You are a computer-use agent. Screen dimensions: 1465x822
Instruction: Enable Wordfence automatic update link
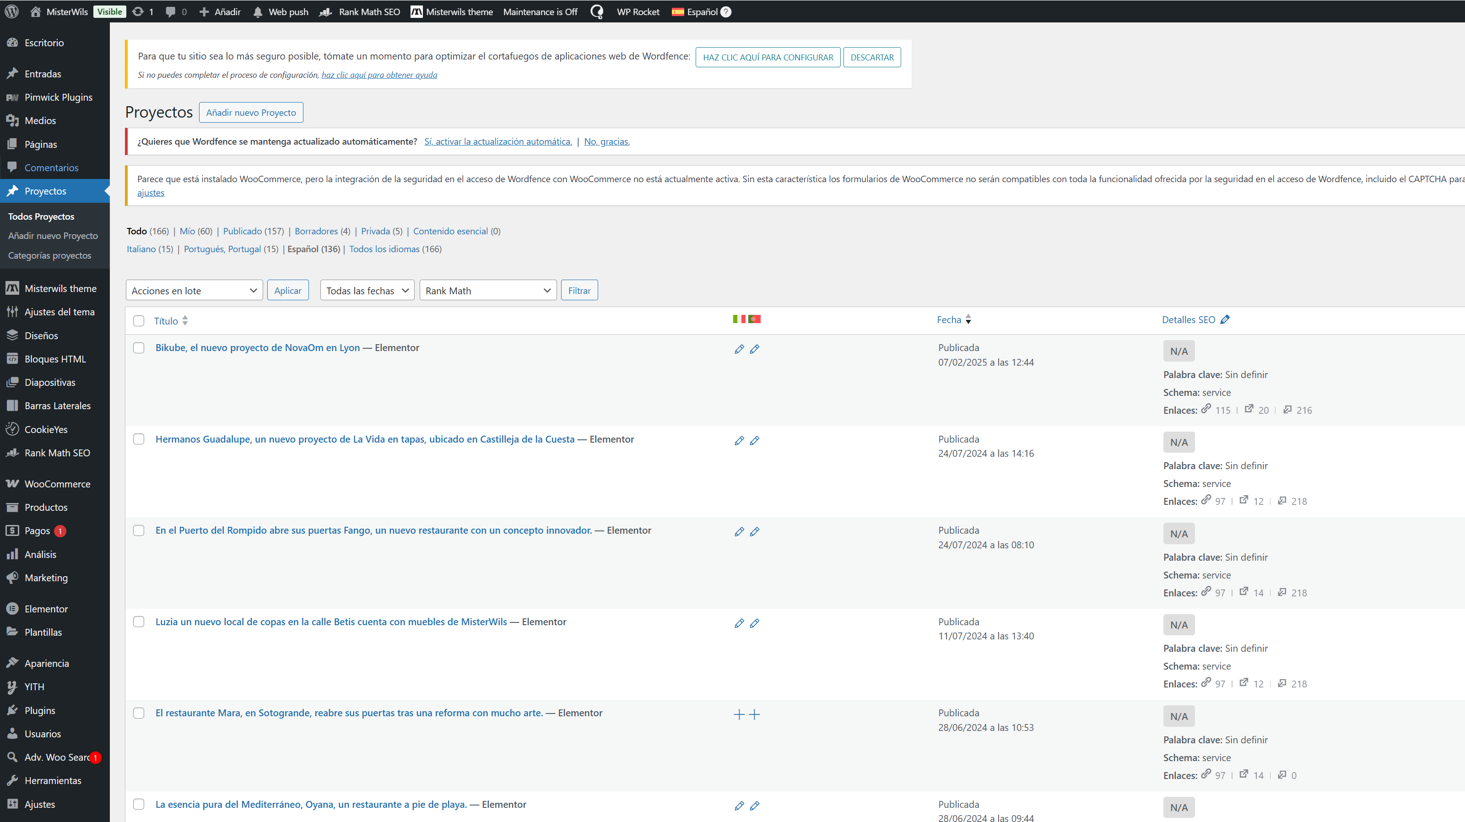[x=498, y=141]
